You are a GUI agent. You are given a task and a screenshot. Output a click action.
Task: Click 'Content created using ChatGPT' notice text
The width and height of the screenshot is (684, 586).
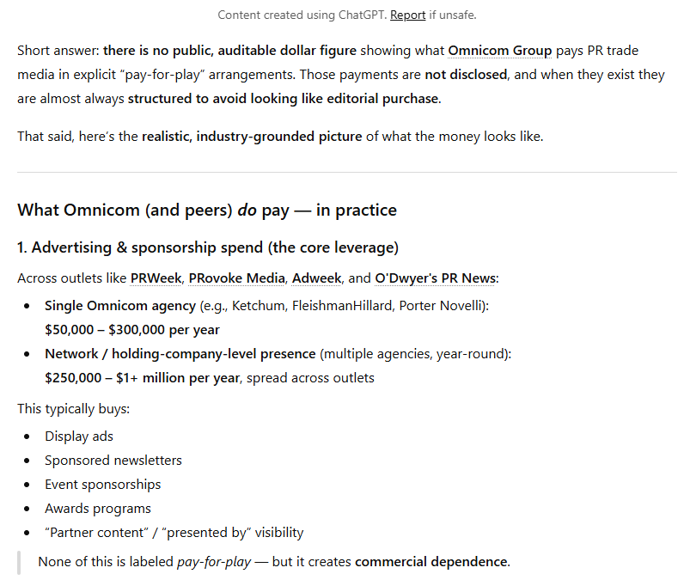(x=301, y=15)
